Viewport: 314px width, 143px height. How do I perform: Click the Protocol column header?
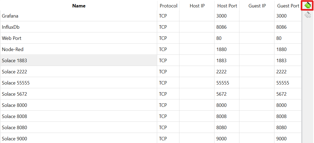click(168, 6)
